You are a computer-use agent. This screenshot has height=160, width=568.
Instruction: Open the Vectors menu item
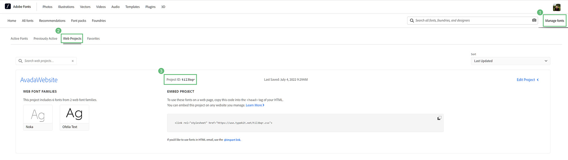click(x=85, y=7)
